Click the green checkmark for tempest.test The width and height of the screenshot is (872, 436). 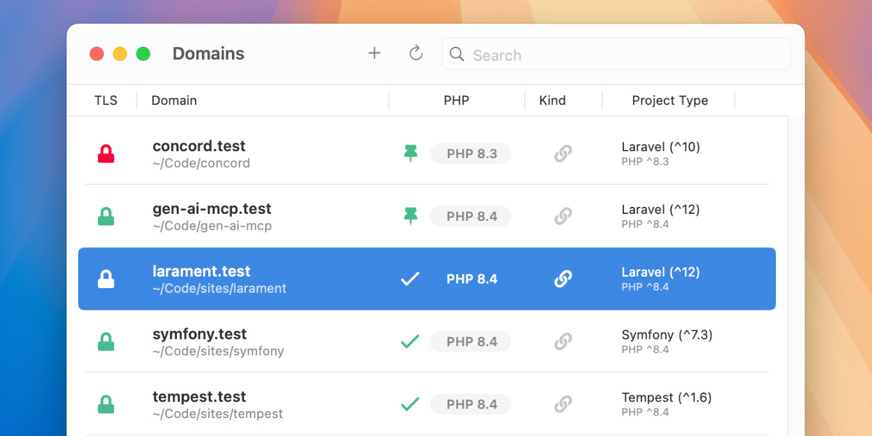[410, 404]
